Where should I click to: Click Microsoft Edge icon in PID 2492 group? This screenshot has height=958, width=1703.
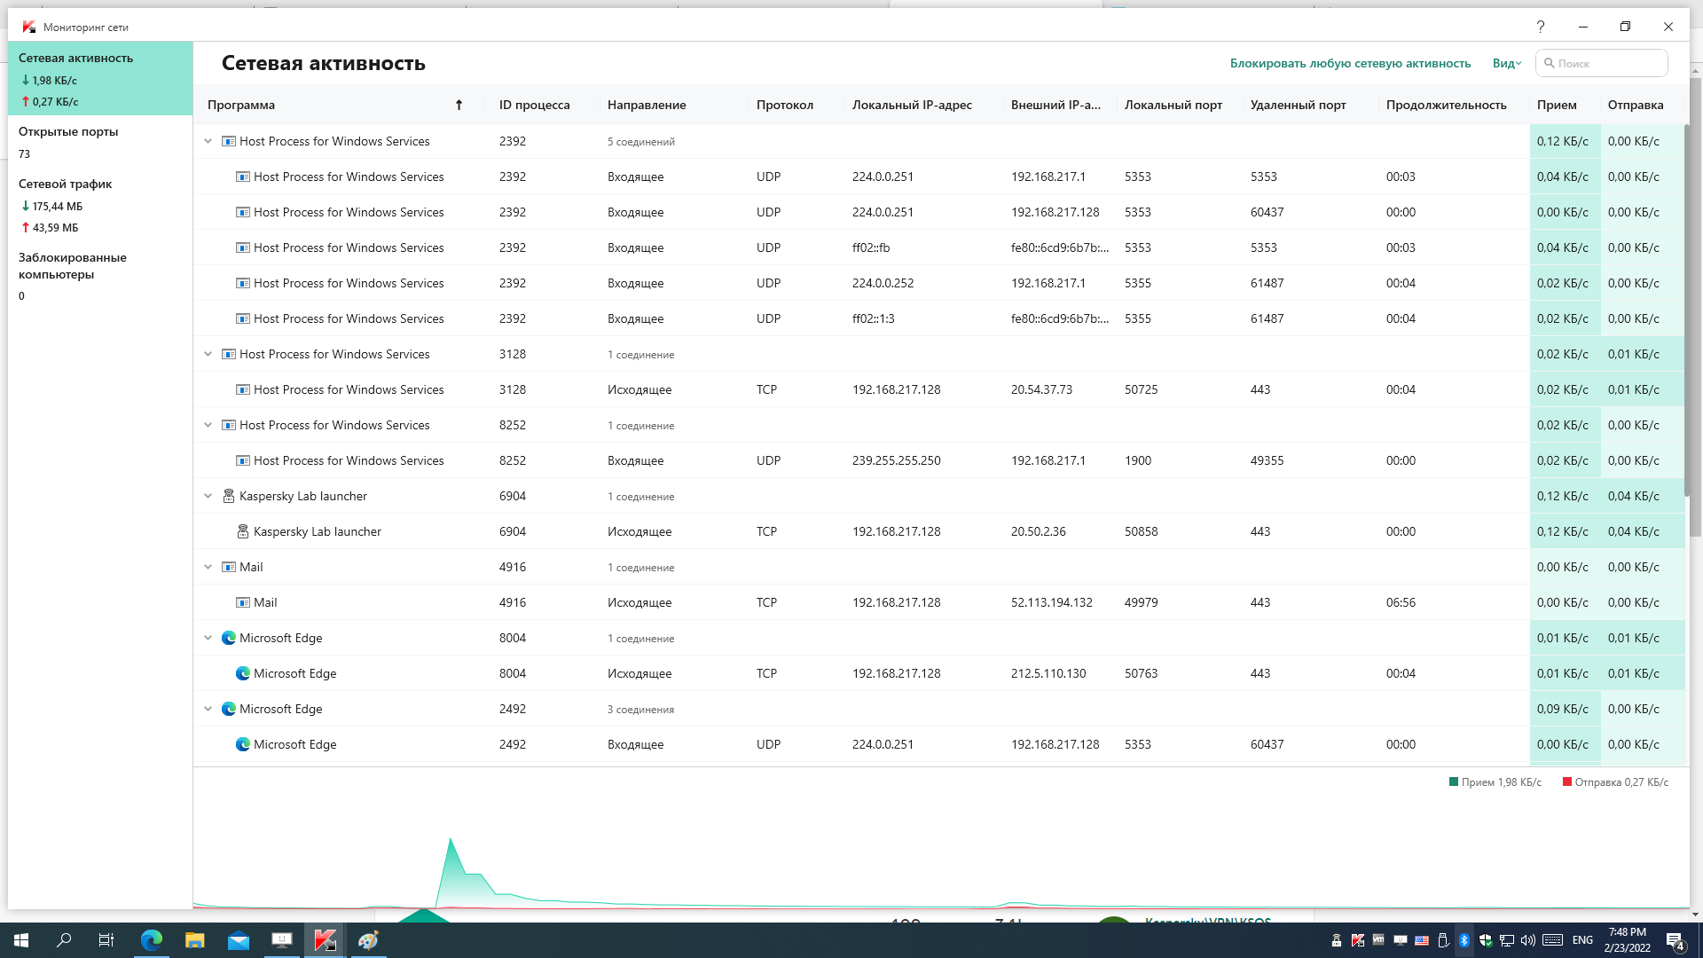coord(228,709)
